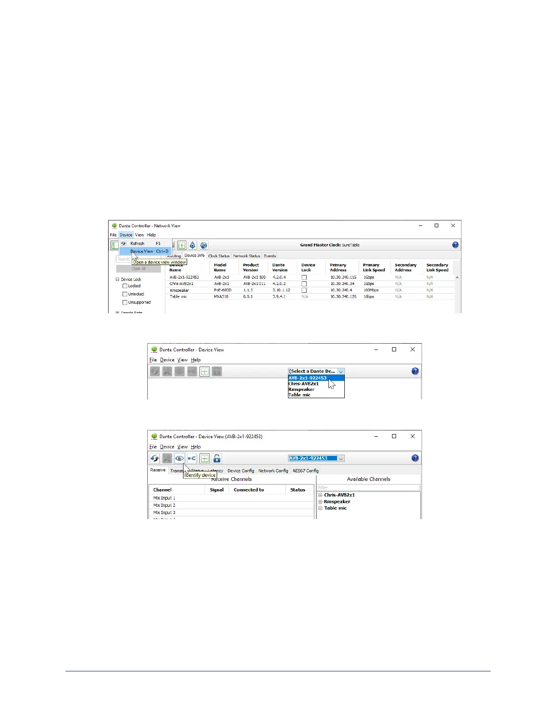Screen dimensions: 556x720
Task: Click the Network View table scroll-up arrow
Action: coord(457,277)
